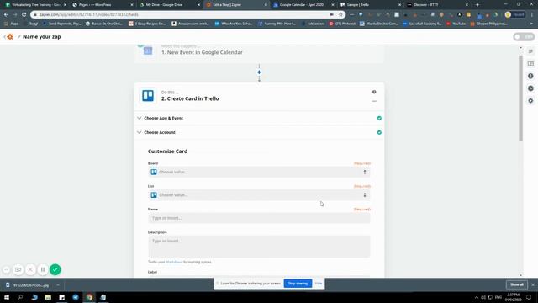Click the Zapier logo in header
This screenshot has height=303, width=538.
[10, 37]
